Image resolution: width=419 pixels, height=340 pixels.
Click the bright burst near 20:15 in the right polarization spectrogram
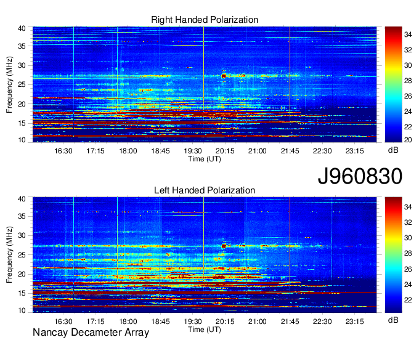pyautogui.click(x=224, y=76)
